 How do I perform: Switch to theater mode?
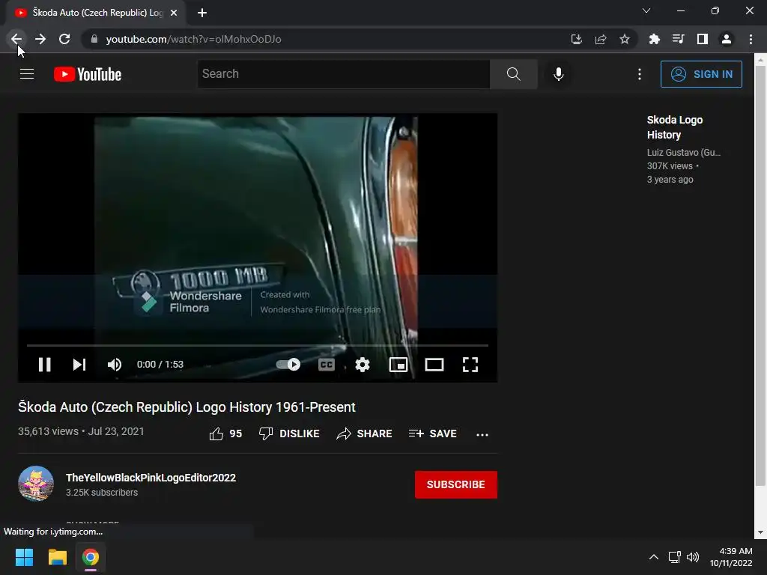[434, 365]
